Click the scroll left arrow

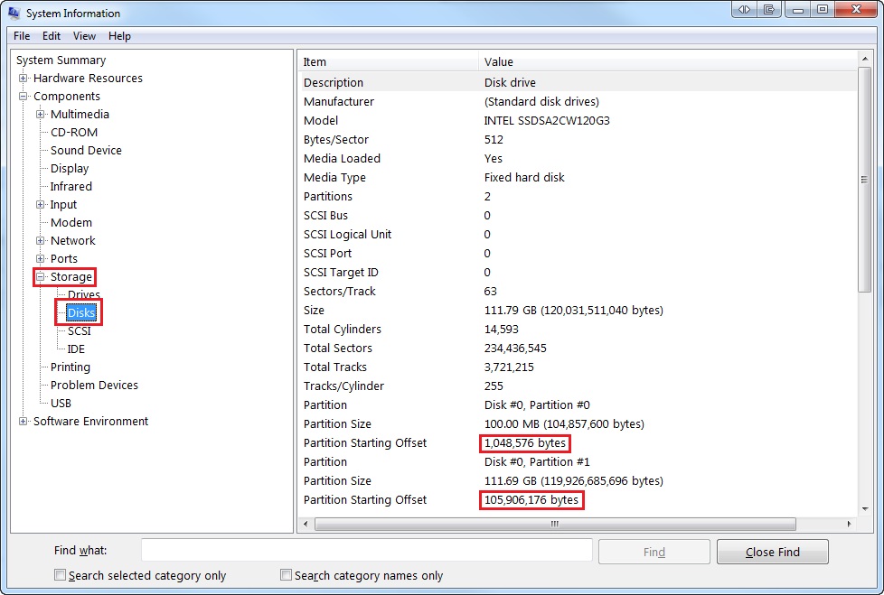[306, 524]
